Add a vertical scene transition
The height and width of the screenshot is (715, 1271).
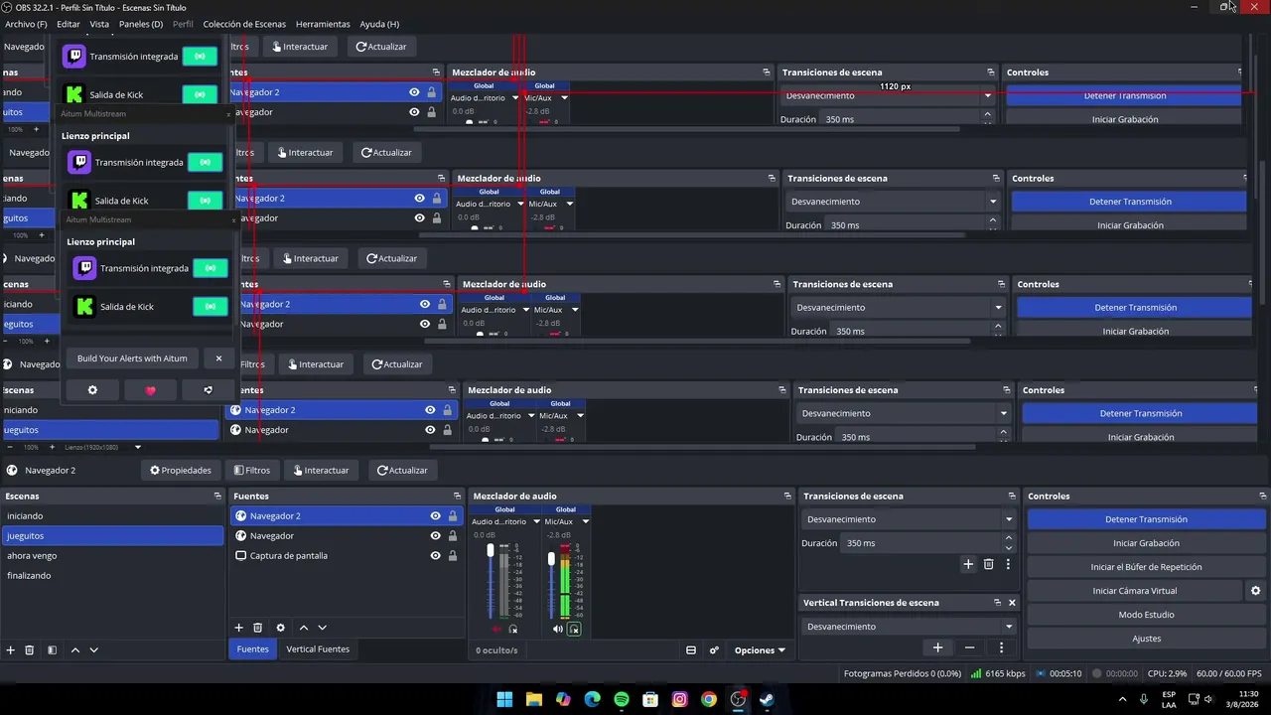point(937,647)
